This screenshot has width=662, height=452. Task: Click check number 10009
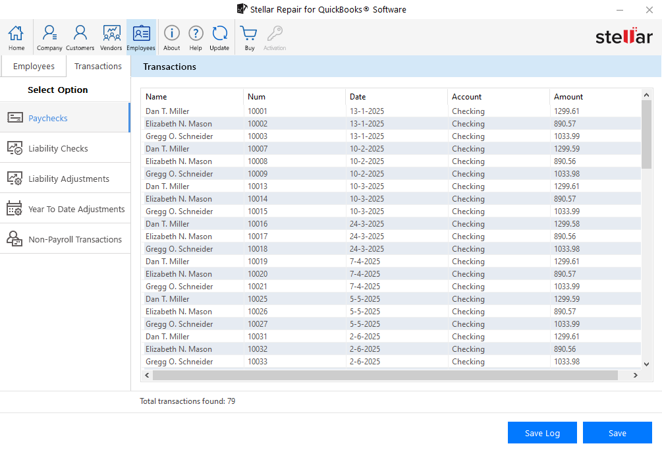pyautogui.click(x=258, y=174)
